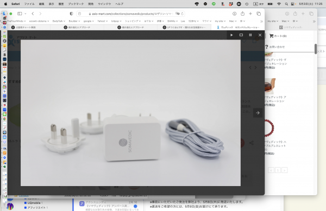Select the UQmobile mailbox in Mail
The image size is (326, 211).
click(34, 203)
